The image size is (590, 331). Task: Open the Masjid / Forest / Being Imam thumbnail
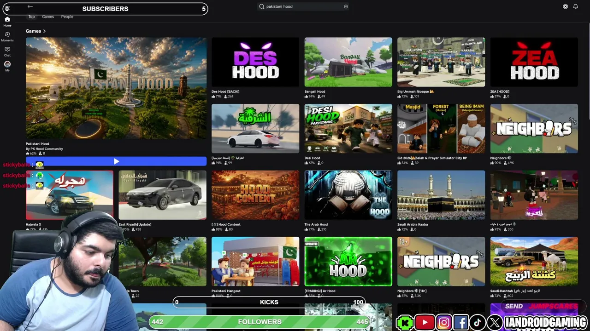(441, 129)
